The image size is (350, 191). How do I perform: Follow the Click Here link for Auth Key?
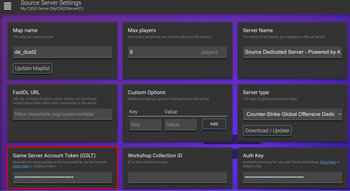[x=328, y=162]
